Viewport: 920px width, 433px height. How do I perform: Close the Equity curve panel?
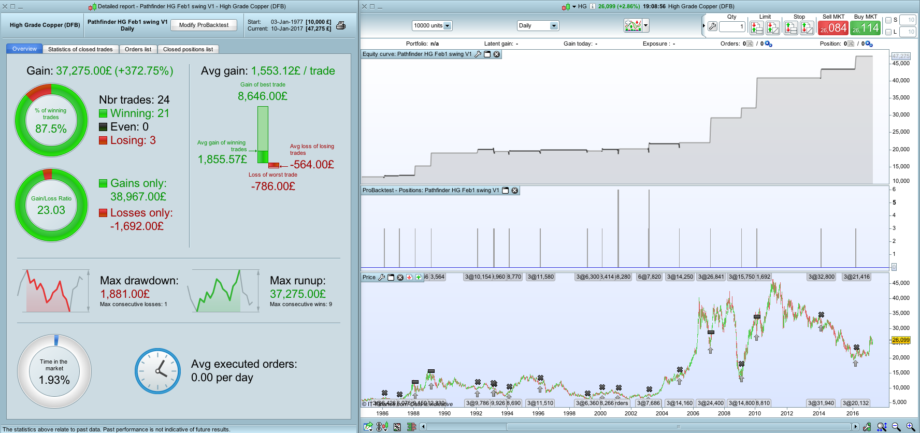click(497, 54)
